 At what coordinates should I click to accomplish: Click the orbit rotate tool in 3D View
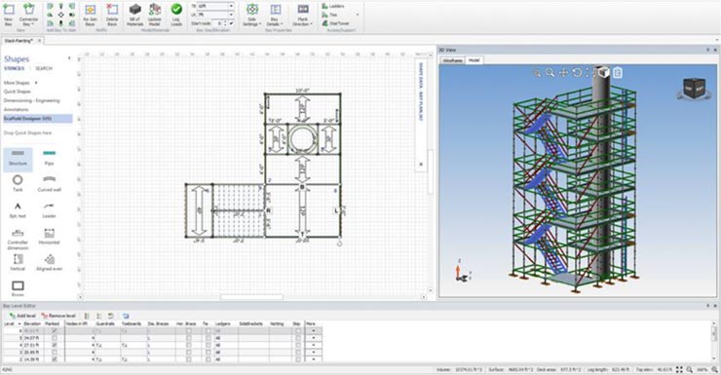click(577, 73)
